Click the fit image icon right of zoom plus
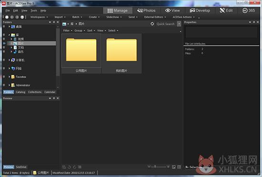 (x=174, y=167)
